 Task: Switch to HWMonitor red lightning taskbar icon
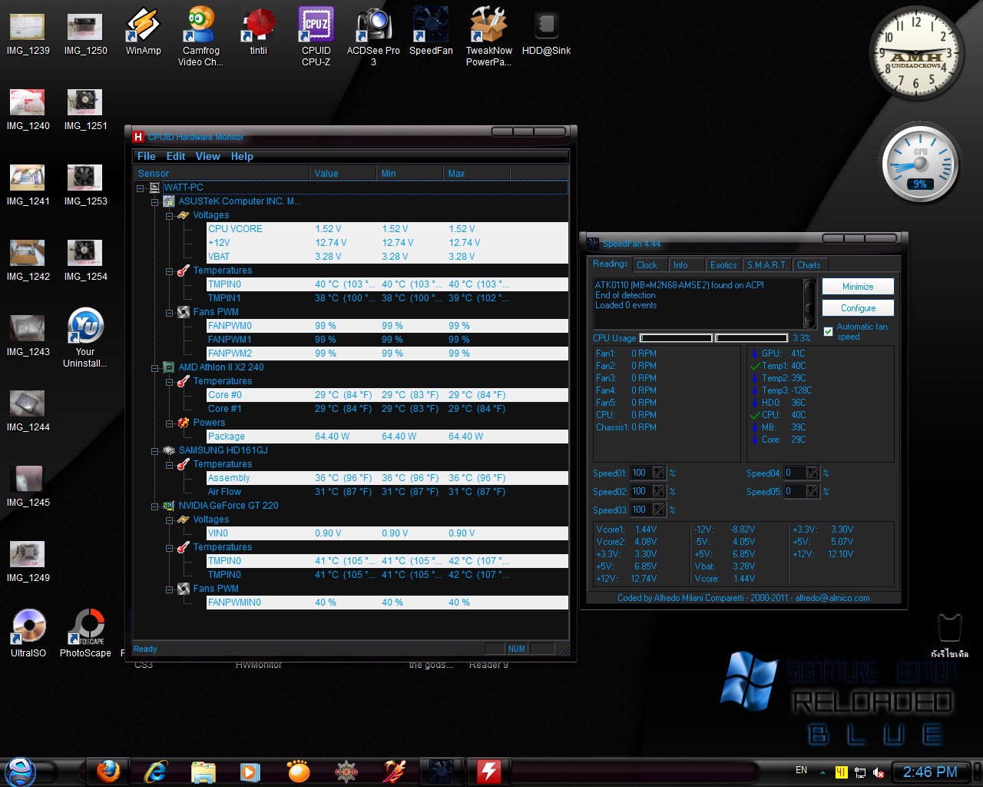point(489,771)
